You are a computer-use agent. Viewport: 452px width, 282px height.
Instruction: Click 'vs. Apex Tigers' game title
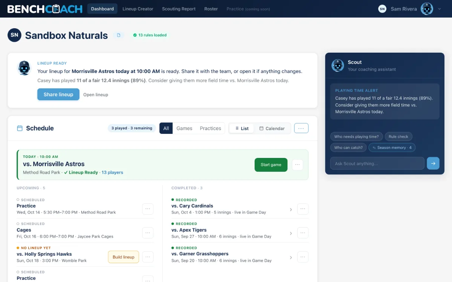click(x=189, y=230)
